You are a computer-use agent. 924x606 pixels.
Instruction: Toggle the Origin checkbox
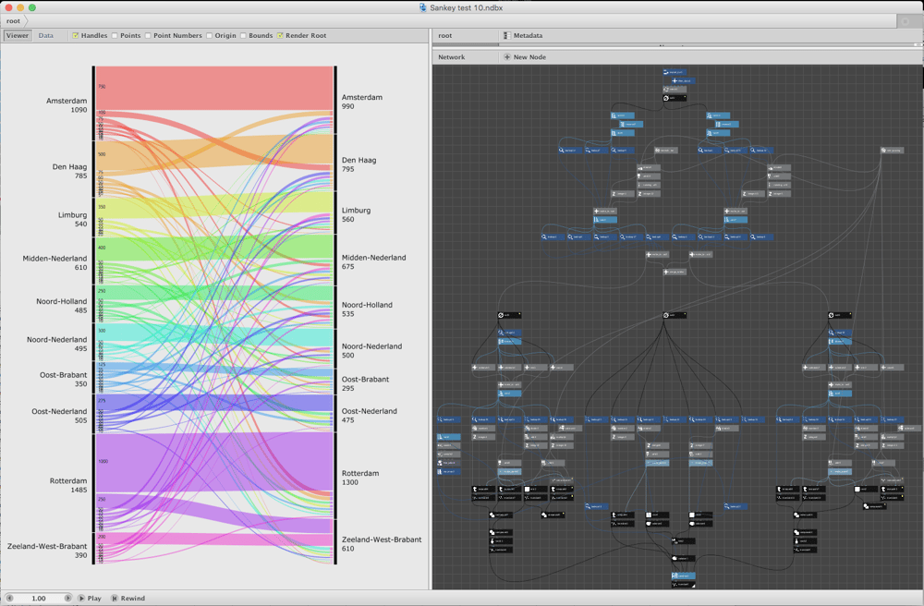[x=209, y=35]
